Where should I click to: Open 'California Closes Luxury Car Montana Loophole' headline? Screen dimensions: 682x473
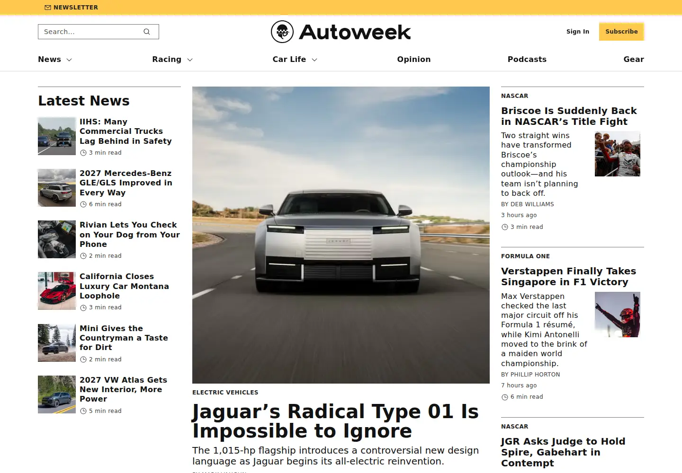[x=124, y=286]
